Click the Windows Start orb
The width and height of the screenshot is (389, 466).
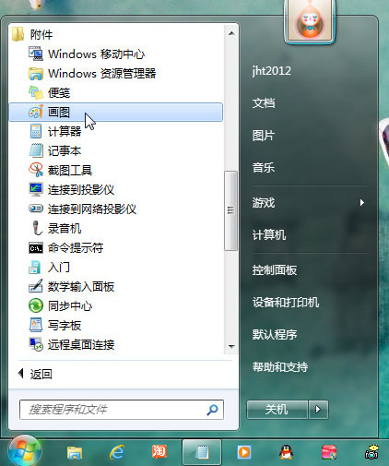click(25, 451)
